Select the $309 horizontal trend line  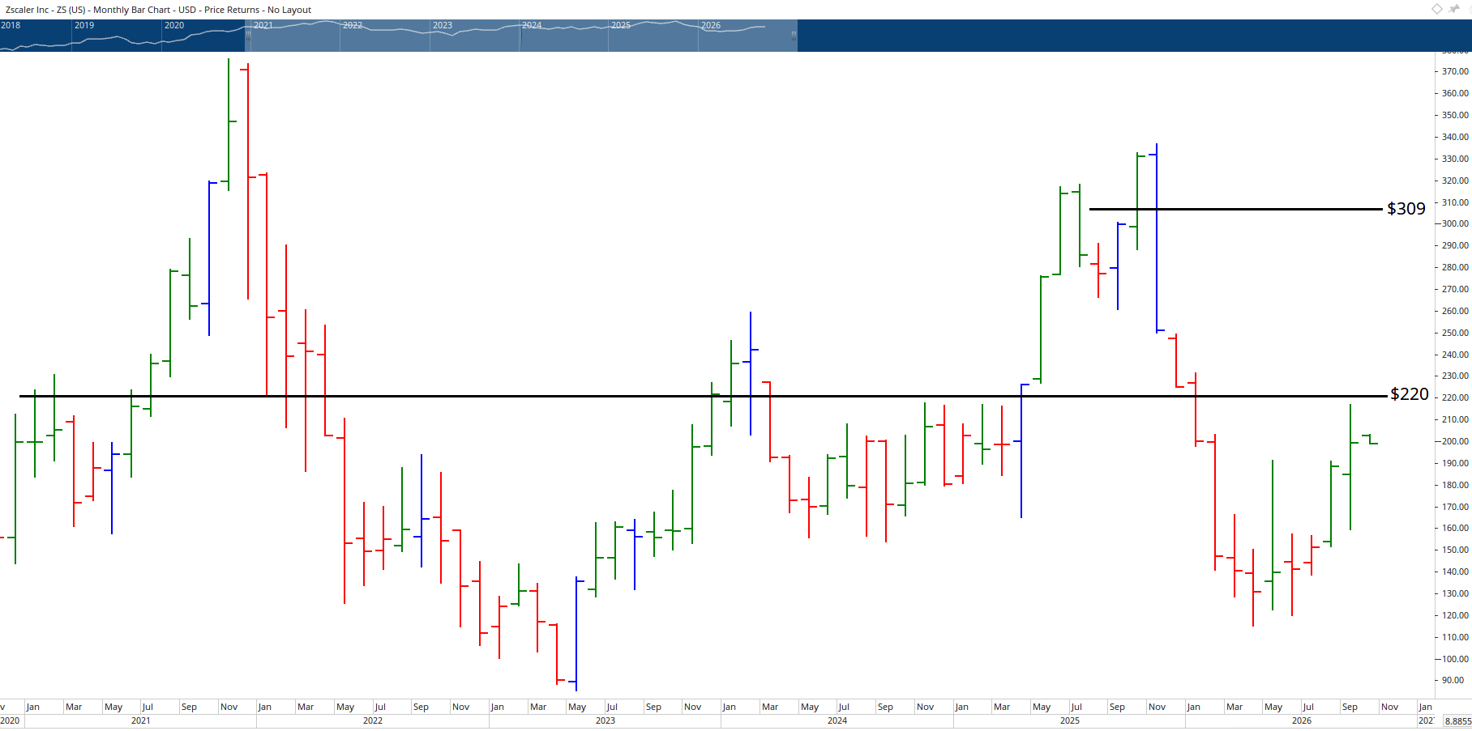(1236, 209)
